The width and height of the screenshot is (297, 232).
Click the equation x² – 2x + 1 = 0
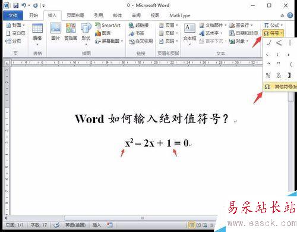point(157,143)
